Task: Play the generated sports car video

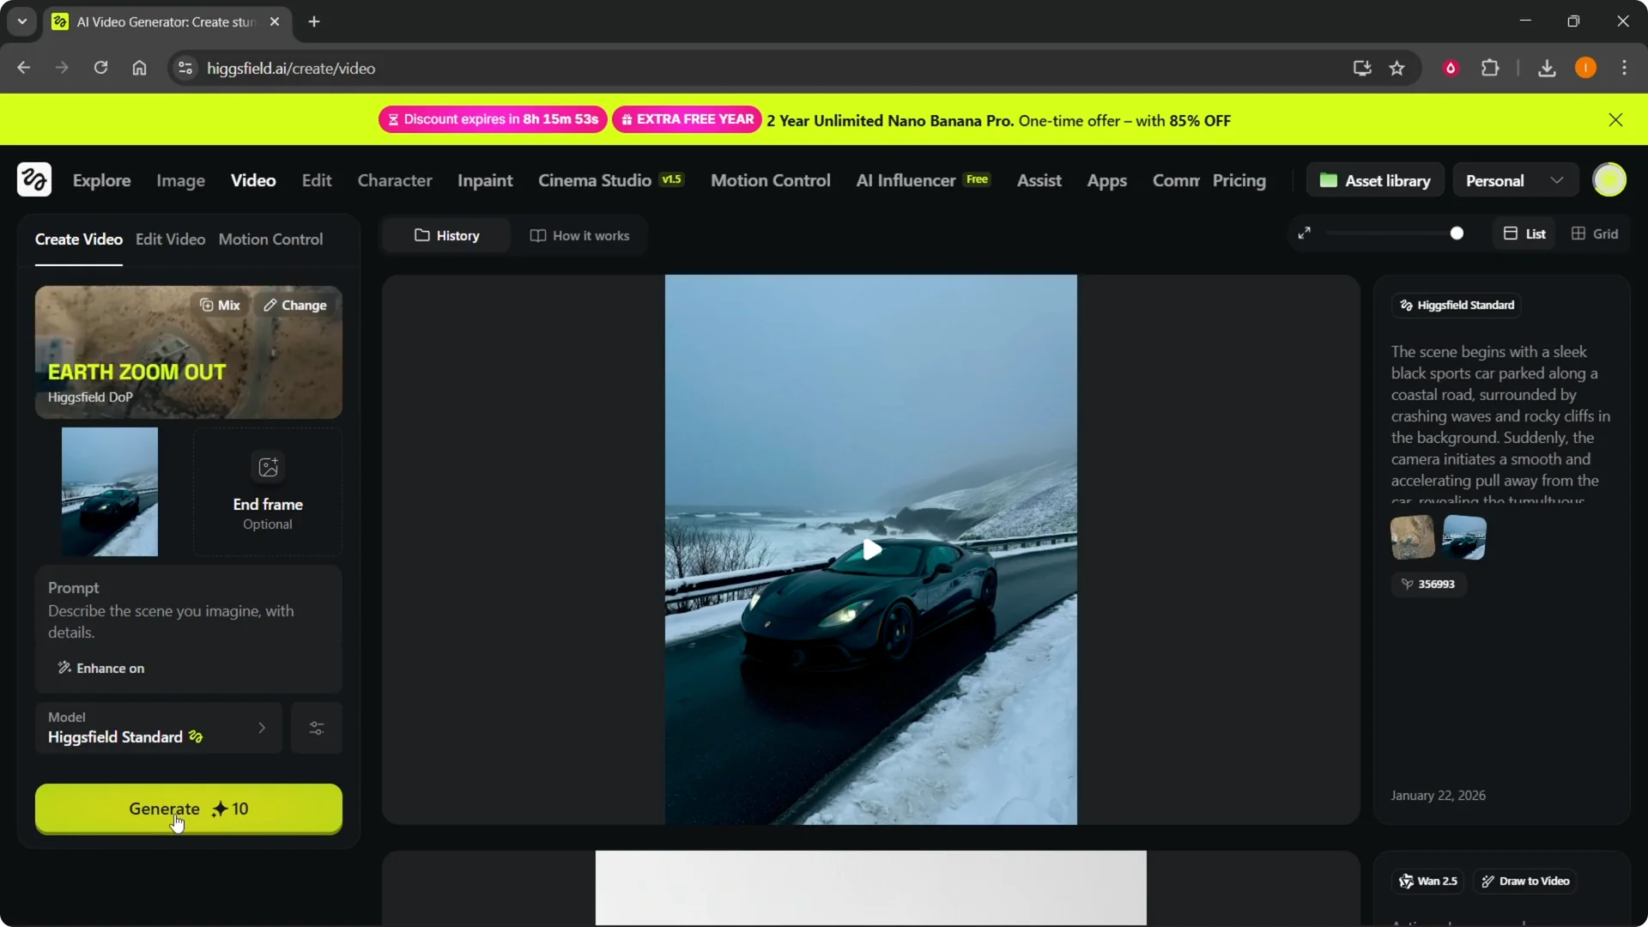Action: (x=871, y=549)
